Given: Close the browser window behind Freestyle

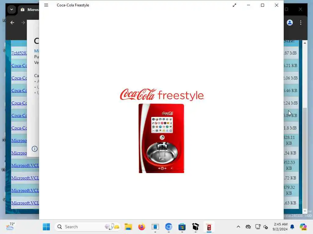Looking at the screenshot, I should tap(300, 9).
